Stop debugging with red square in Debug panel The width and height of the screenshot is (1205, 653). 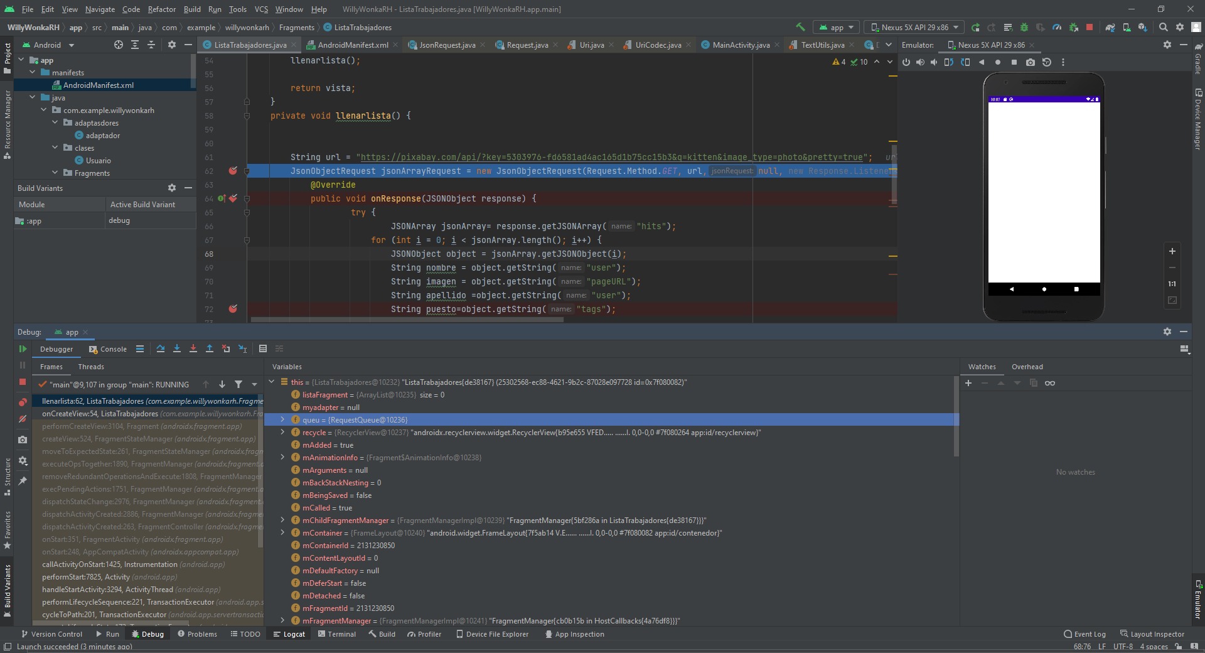click(23, 382)
